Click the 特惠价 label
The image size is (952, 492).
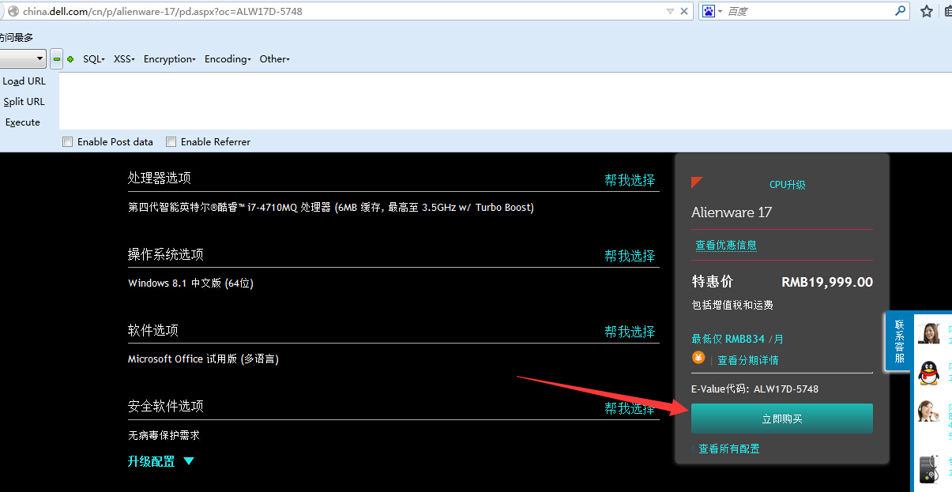[x=713, y=282]
